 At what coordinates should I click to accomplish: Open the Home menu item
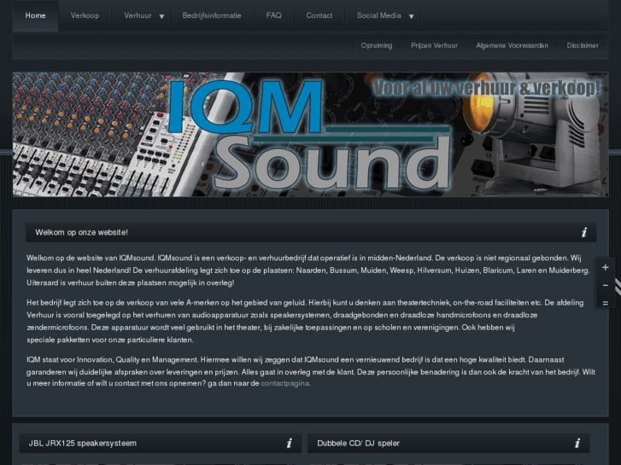coord(35,16)
